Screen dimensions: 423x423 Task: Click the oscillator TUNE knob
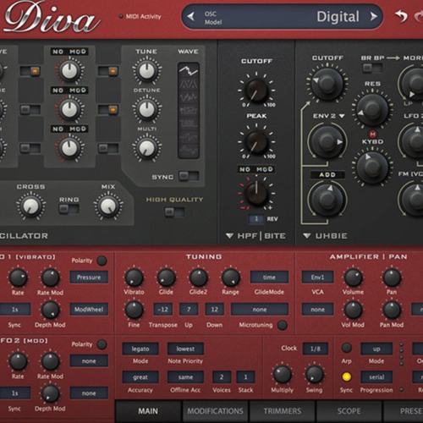[146, 70]
